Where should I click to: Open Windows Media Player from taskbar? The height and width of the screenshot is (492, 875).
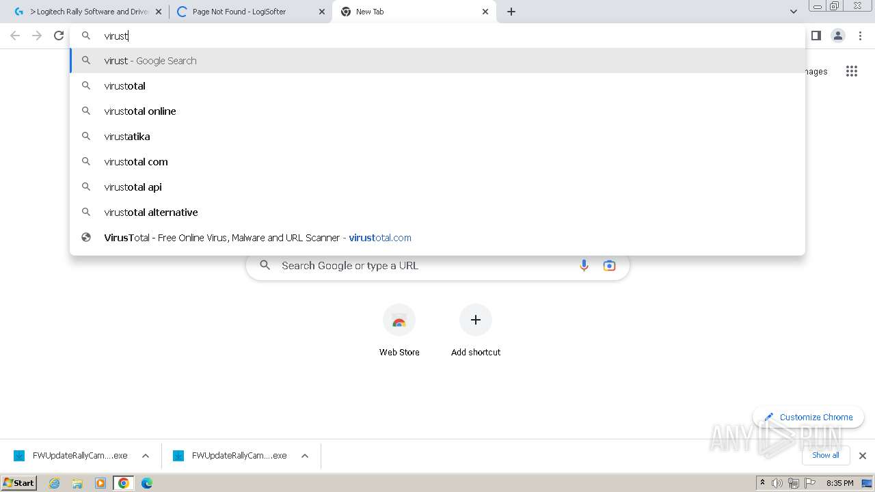100,483
